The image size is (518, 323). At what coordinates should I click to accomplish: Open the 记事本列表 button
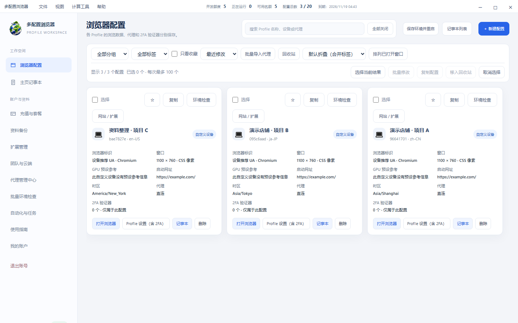457,29
